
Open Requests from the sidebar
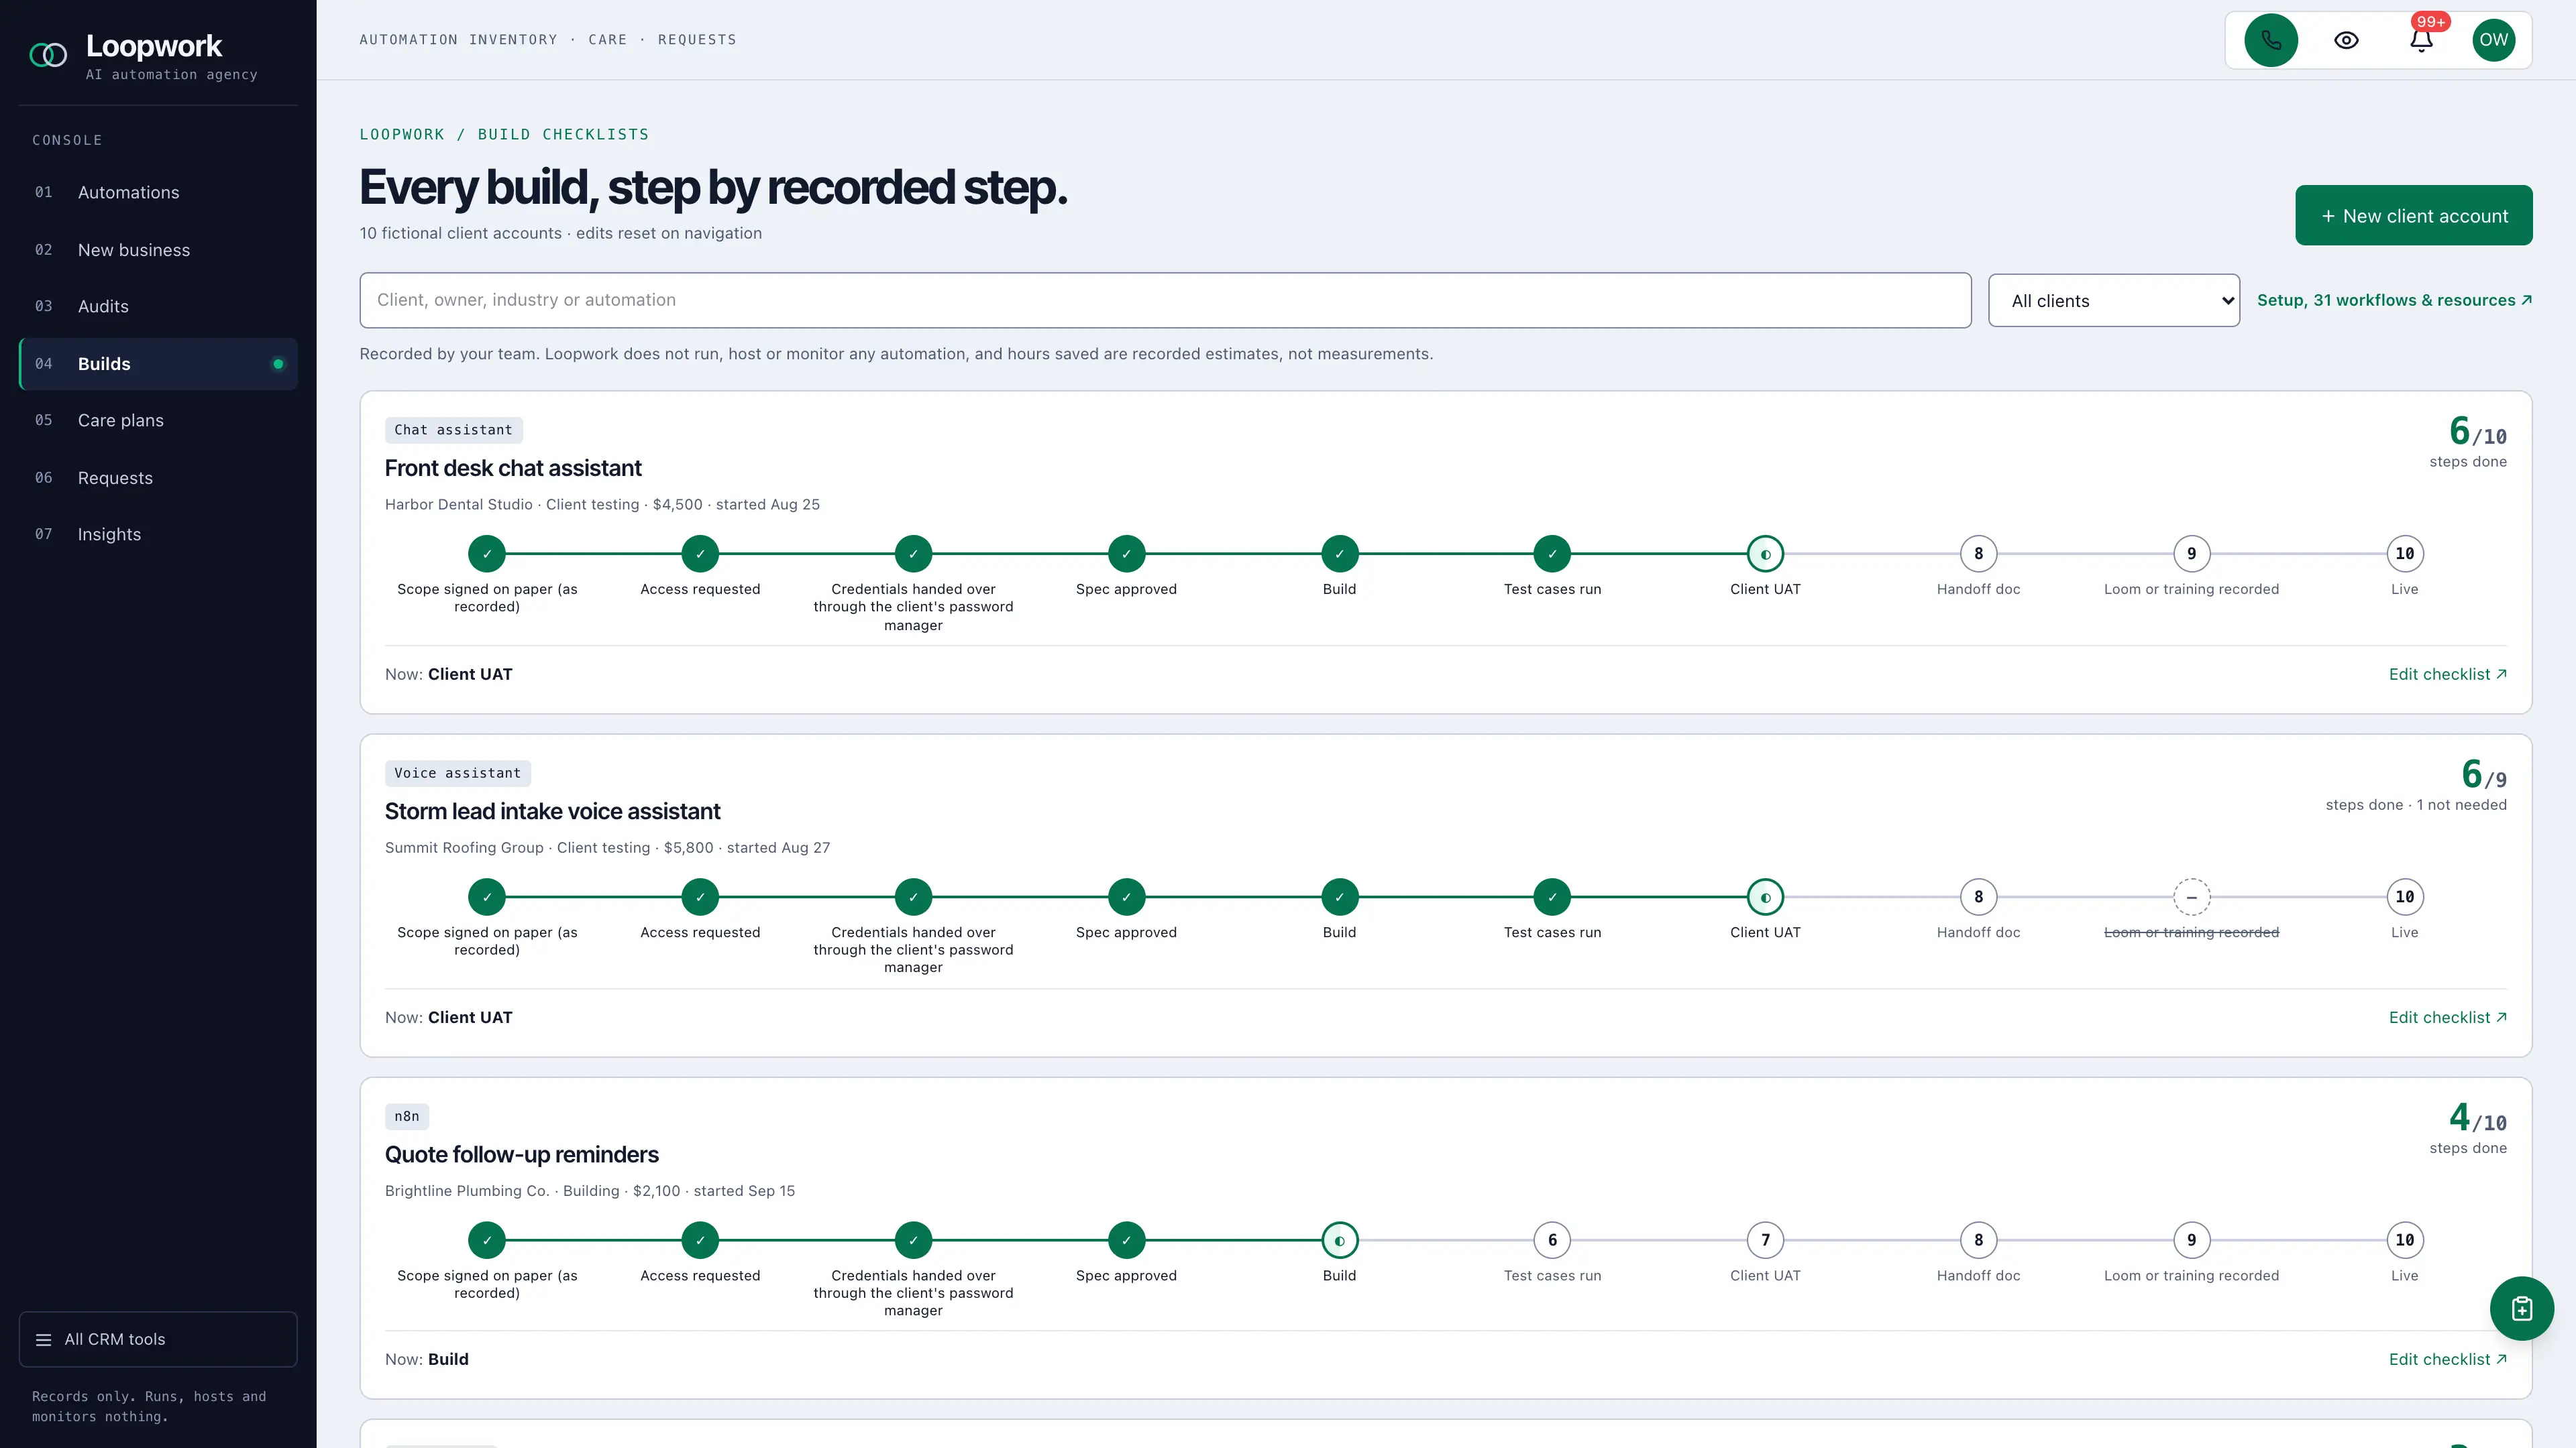click(x=158, y=478)
